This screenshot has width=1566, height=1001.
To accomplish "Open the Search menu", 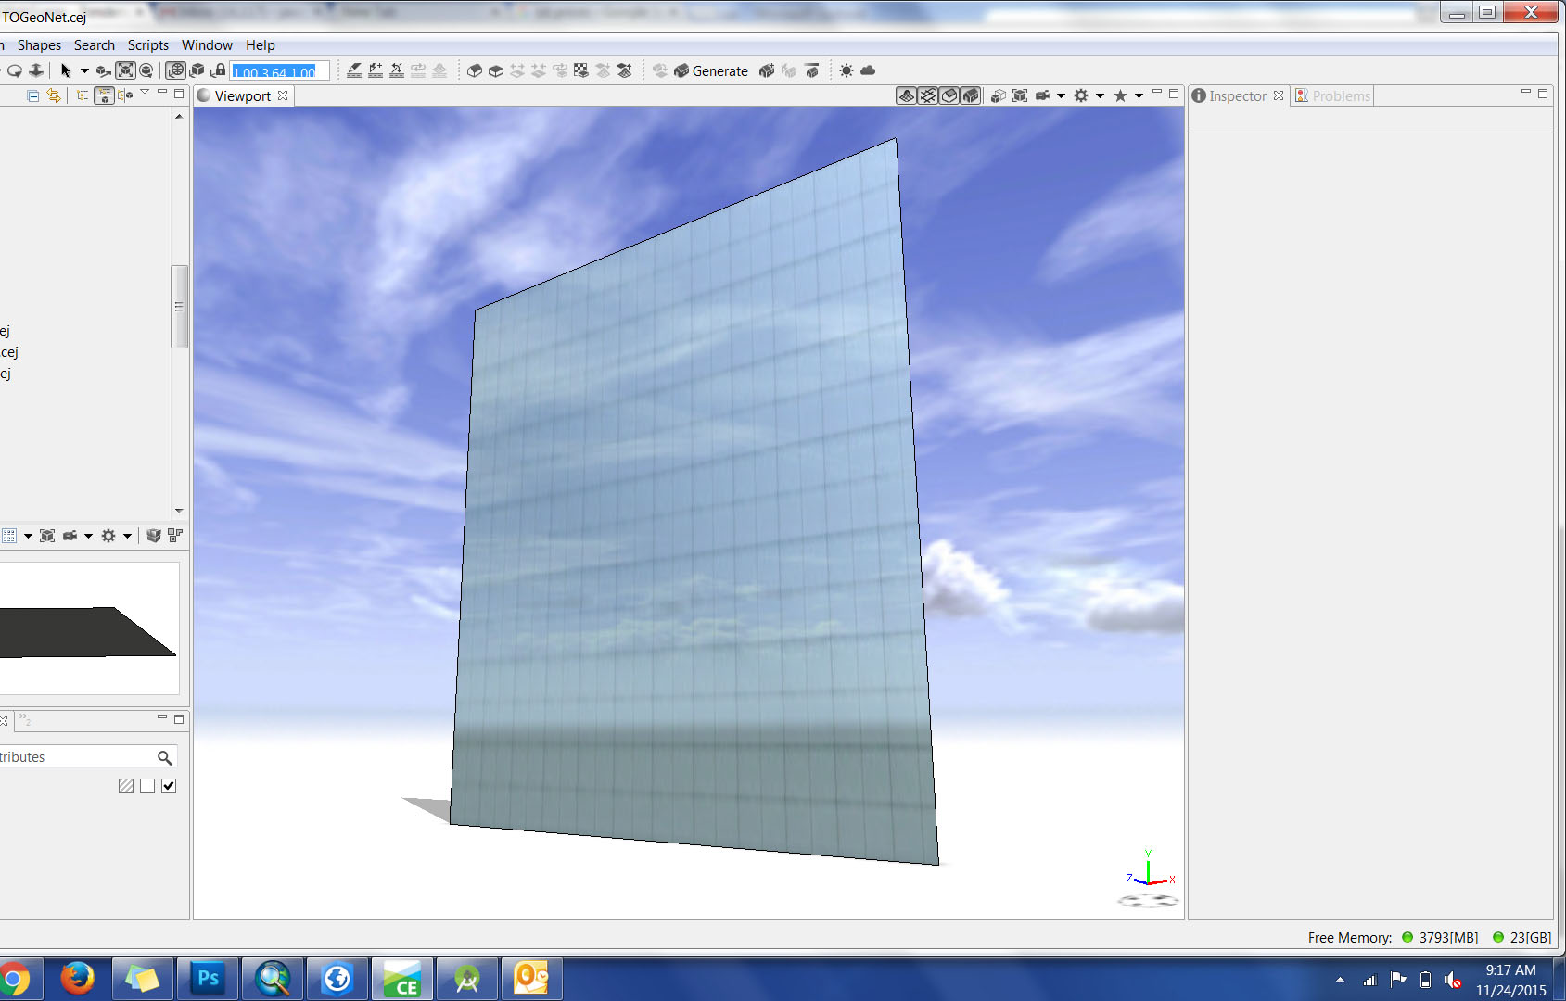I will click(95, 44).
